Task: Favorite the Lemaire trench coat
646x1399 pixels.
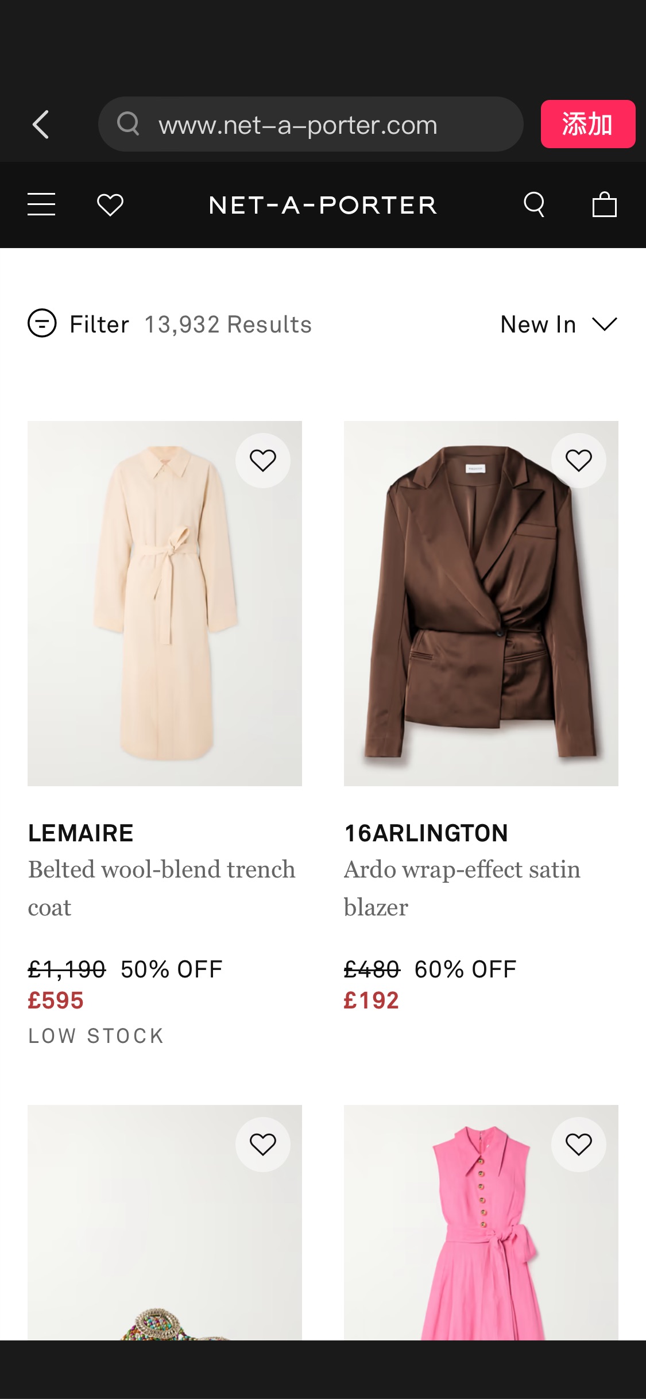Action: (263, 461)
